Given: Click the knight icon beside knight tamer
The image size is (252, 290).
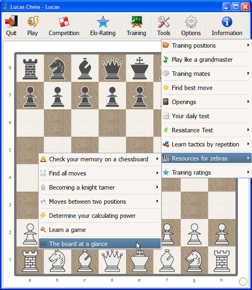Looking at the screenshot, I should click(43, 187).
